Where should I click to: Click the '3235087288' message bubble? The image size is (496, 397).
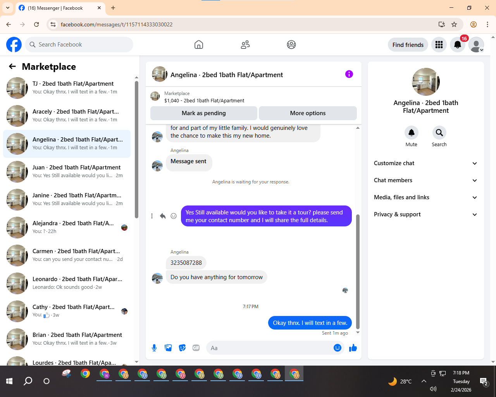[x=186, y=262]
